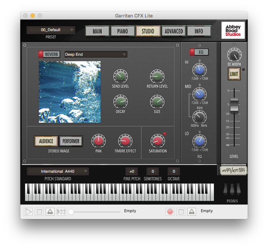This screenshot has height=248, width=268.
Task: Click the Deep End underwater reverb image
Action: coord(70,92)
